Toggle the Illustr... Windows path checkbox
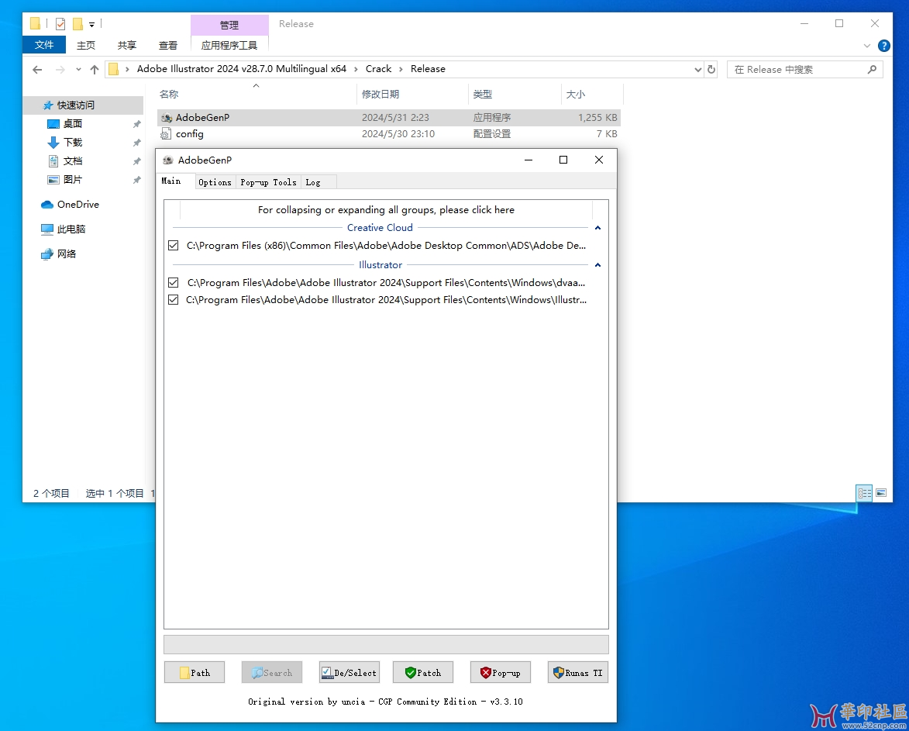909x731 pixels. click(174, 300)
